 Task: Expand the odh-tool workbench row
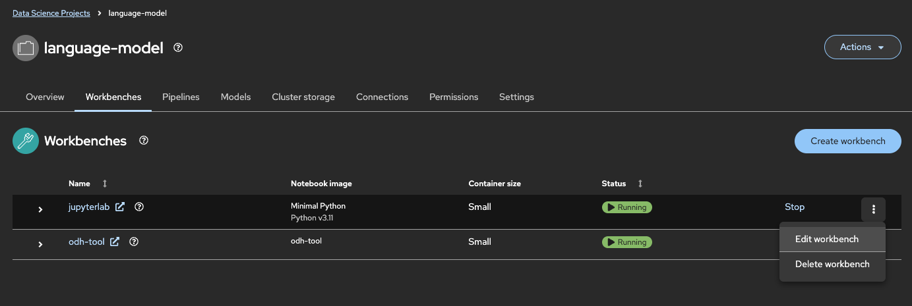tap(40, 244)
